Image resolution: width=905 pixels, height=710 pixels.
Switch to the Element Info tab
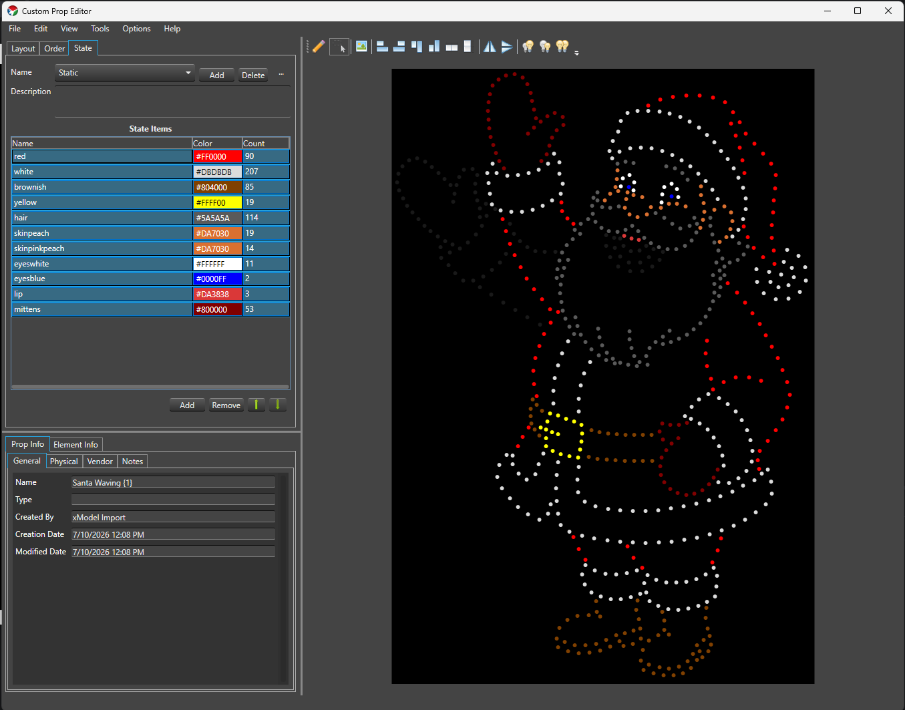(x=75, y=445)
